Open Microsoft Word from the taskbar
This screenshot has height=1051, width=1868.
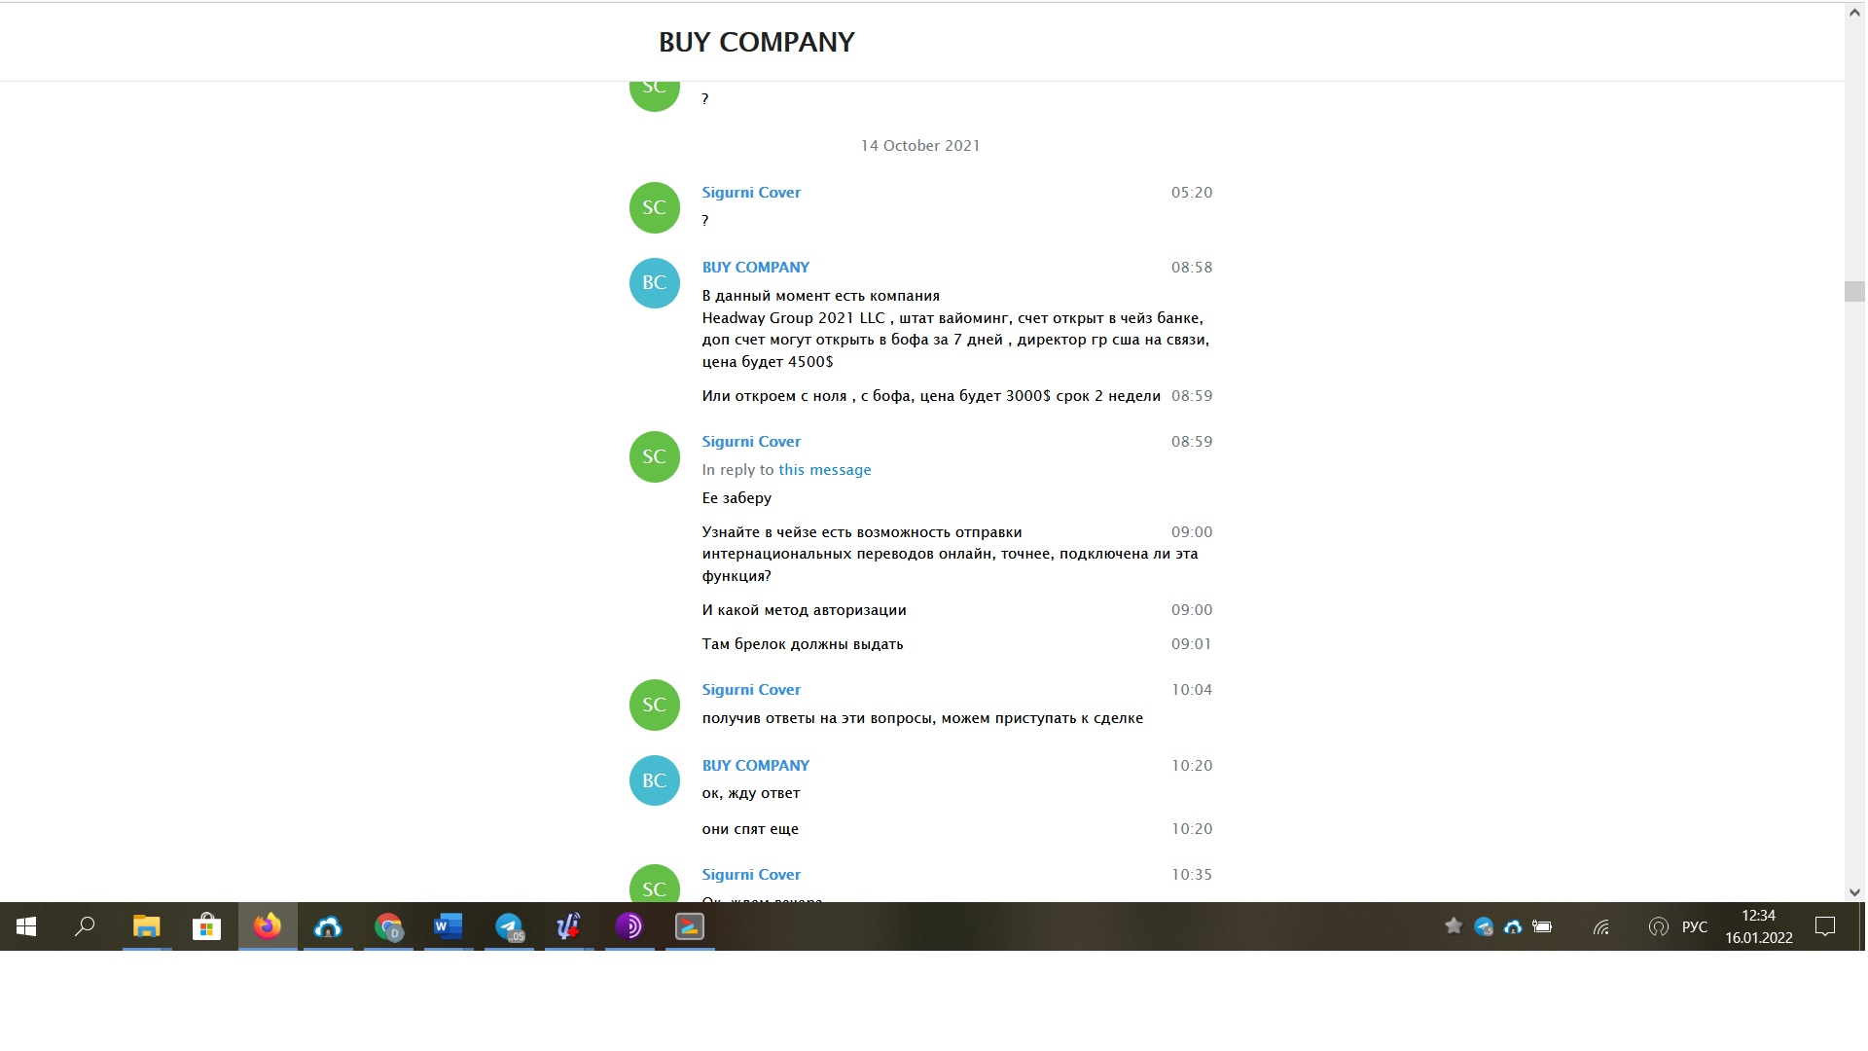point(449,926)
